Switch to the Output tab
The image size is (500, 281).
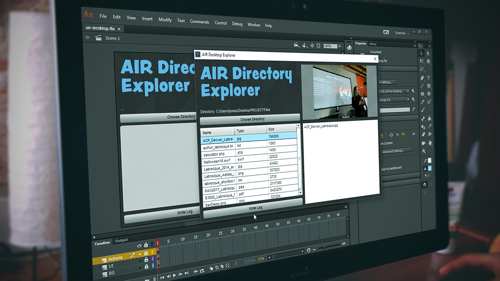click(121, 240)
